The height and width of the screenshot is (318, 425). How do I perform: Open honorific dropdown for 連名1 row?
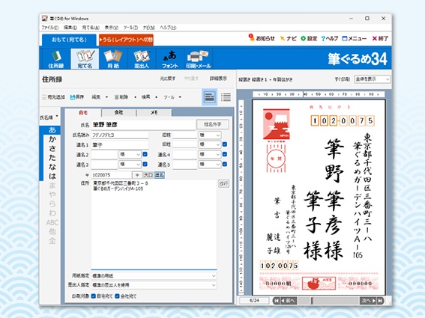pyautogui.click(x=210, y=144)
